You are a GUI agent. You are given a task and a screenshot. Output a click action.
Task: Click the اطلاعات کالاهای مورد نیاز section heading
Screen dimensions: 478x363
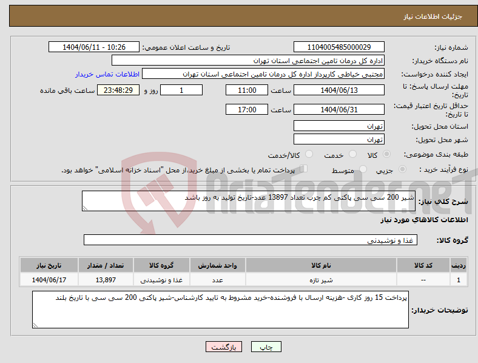click(424, 220)
